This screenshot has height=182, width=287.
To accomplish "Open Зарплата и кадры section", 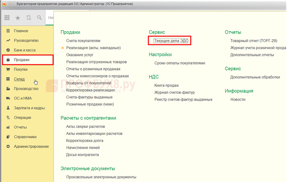I will point(29,108).
